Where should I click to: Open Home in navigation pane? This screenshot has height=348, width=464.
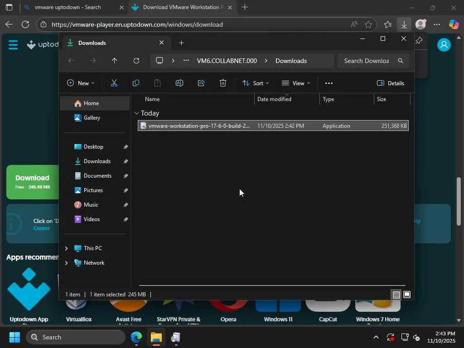[x=95, y=103]
